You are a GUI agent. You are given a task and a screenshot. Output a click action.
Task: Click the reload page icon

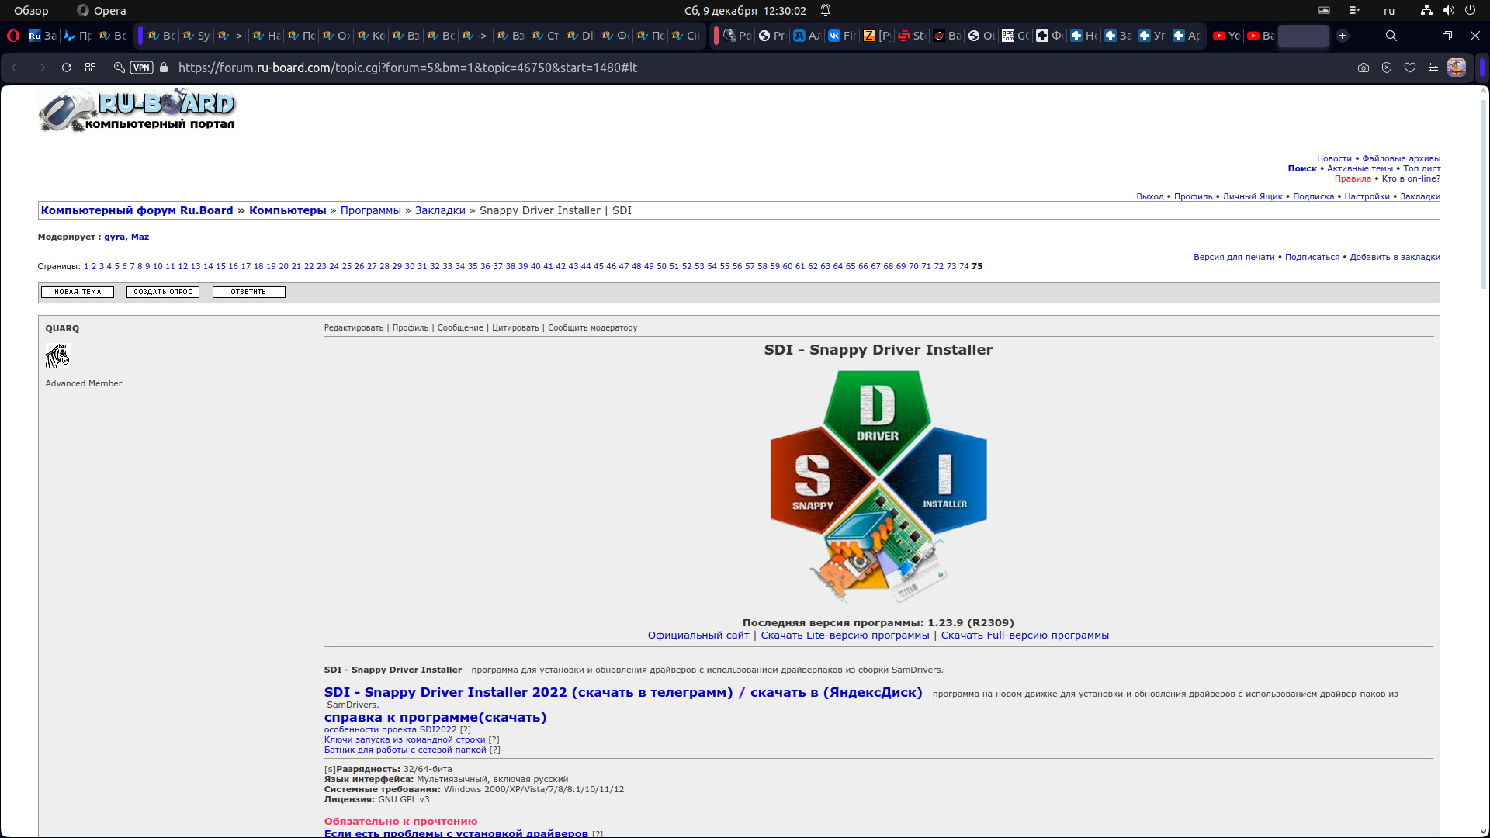tap(67, 68)
